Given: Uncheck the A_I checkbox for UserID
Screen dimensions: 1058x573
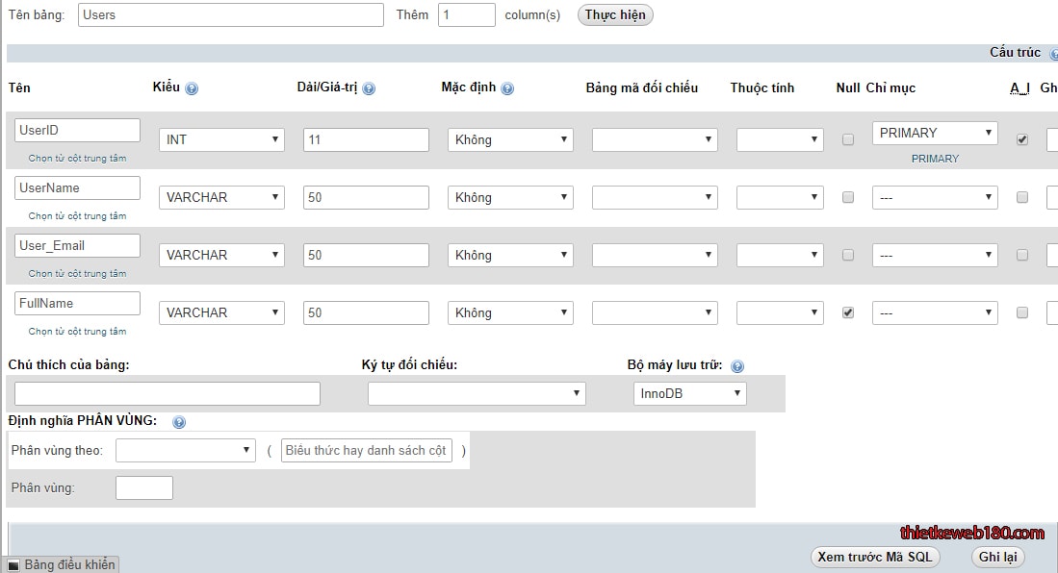Looking at the screenshot, I should (x=1022, y=139).
